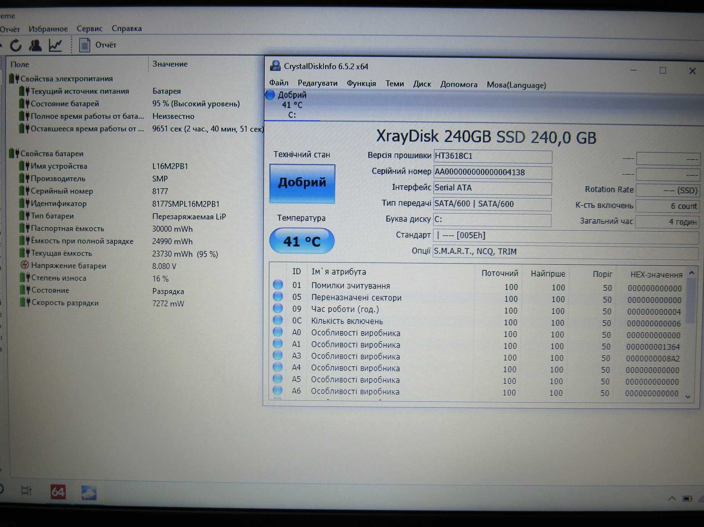Select the 01 Помилки зчитування row

[477, 286]
